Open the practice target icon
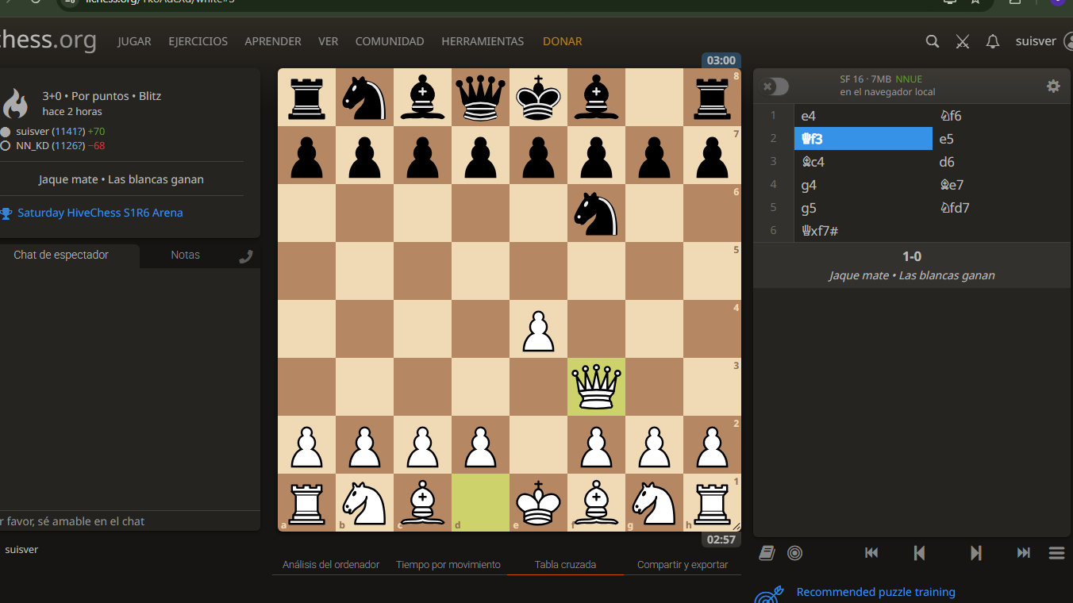Viewport: 1073px width, 603px height. click(x=795, y=553)
